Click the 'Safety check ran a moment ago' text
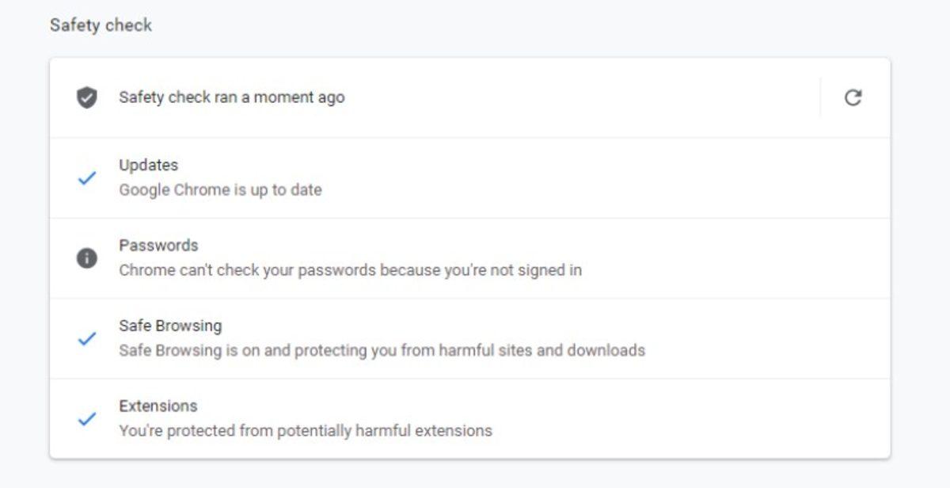 [231, 97]
